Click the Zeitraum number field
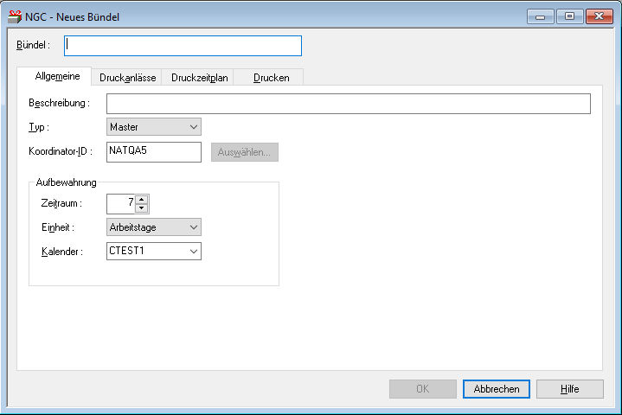The height and width of the screenshot is (415, 622). (121, 203)
